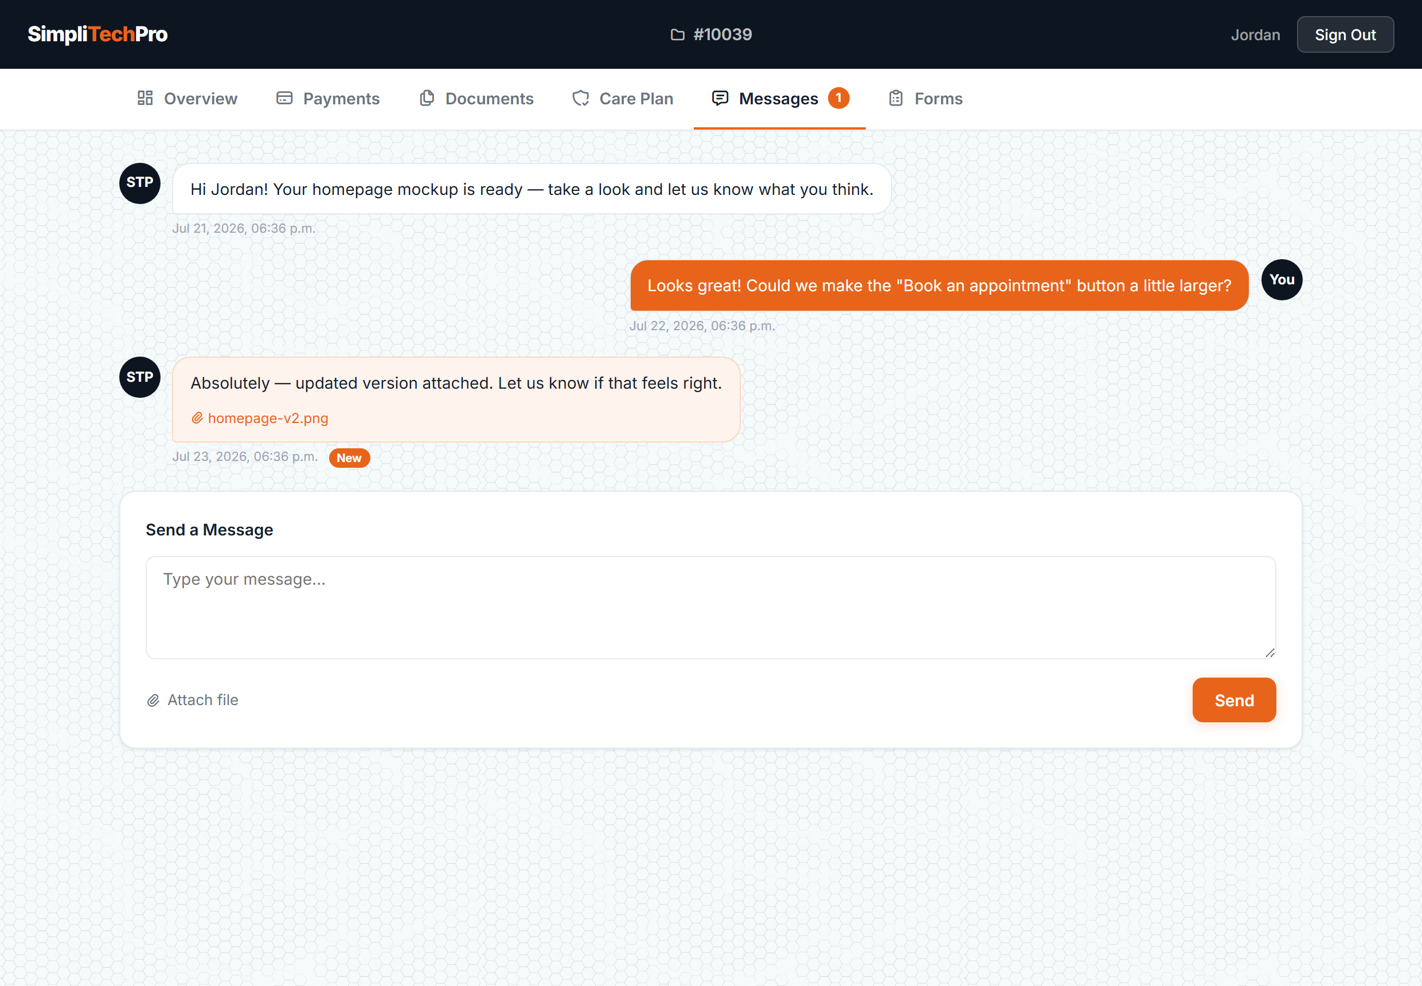Image resolution: width=1422 pixels, height=986 pixels.
Task: Click the Jul 23, 2026 timestamp
Action: (x=245, y=456)
